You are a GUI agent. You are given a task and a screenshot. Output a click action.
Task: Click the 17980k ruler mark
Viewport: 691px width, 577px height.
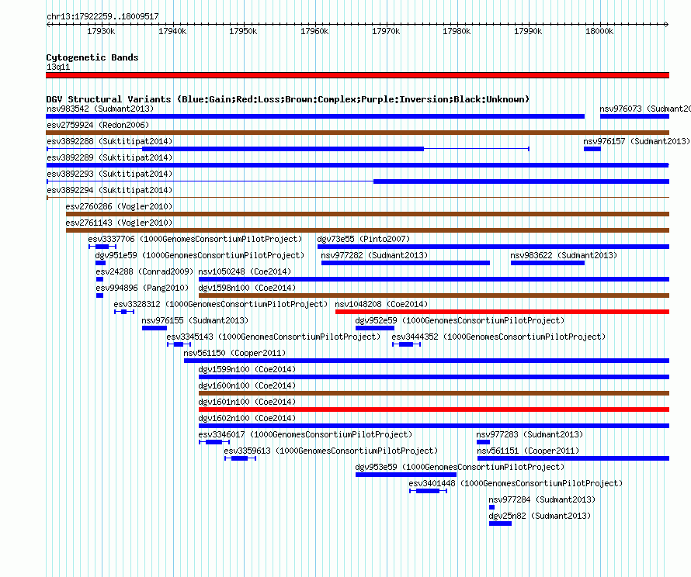pos(457,31)
